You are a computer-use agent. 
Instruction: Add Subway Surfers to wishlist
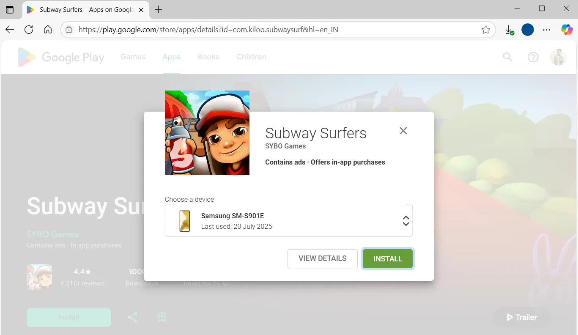(162, 317)
